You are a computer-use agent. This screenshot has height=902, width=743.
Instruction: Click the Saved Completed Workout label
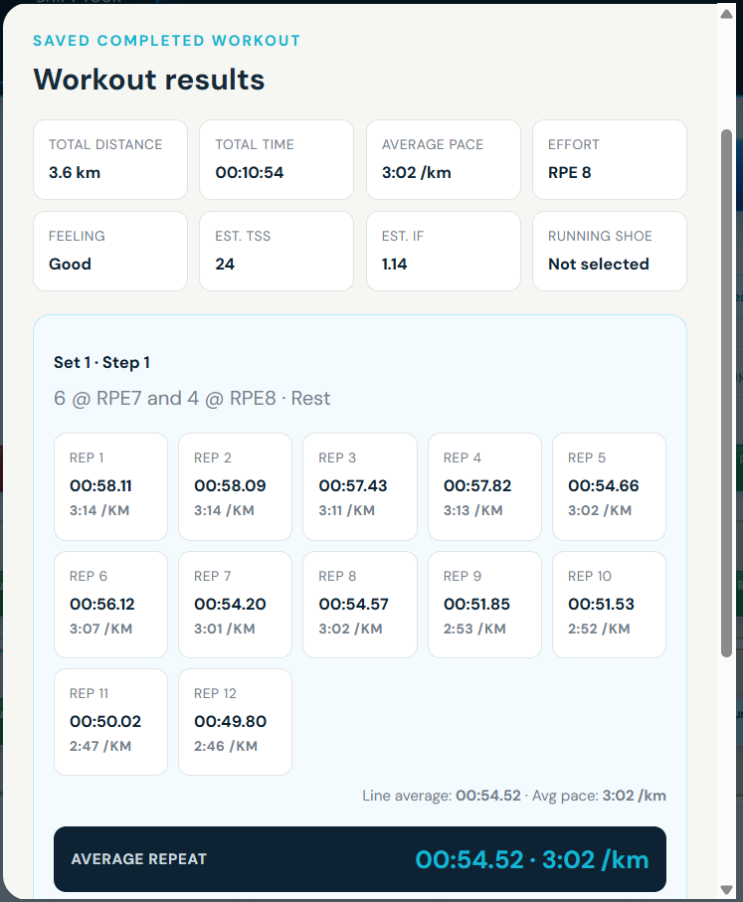tap(166, 41)
